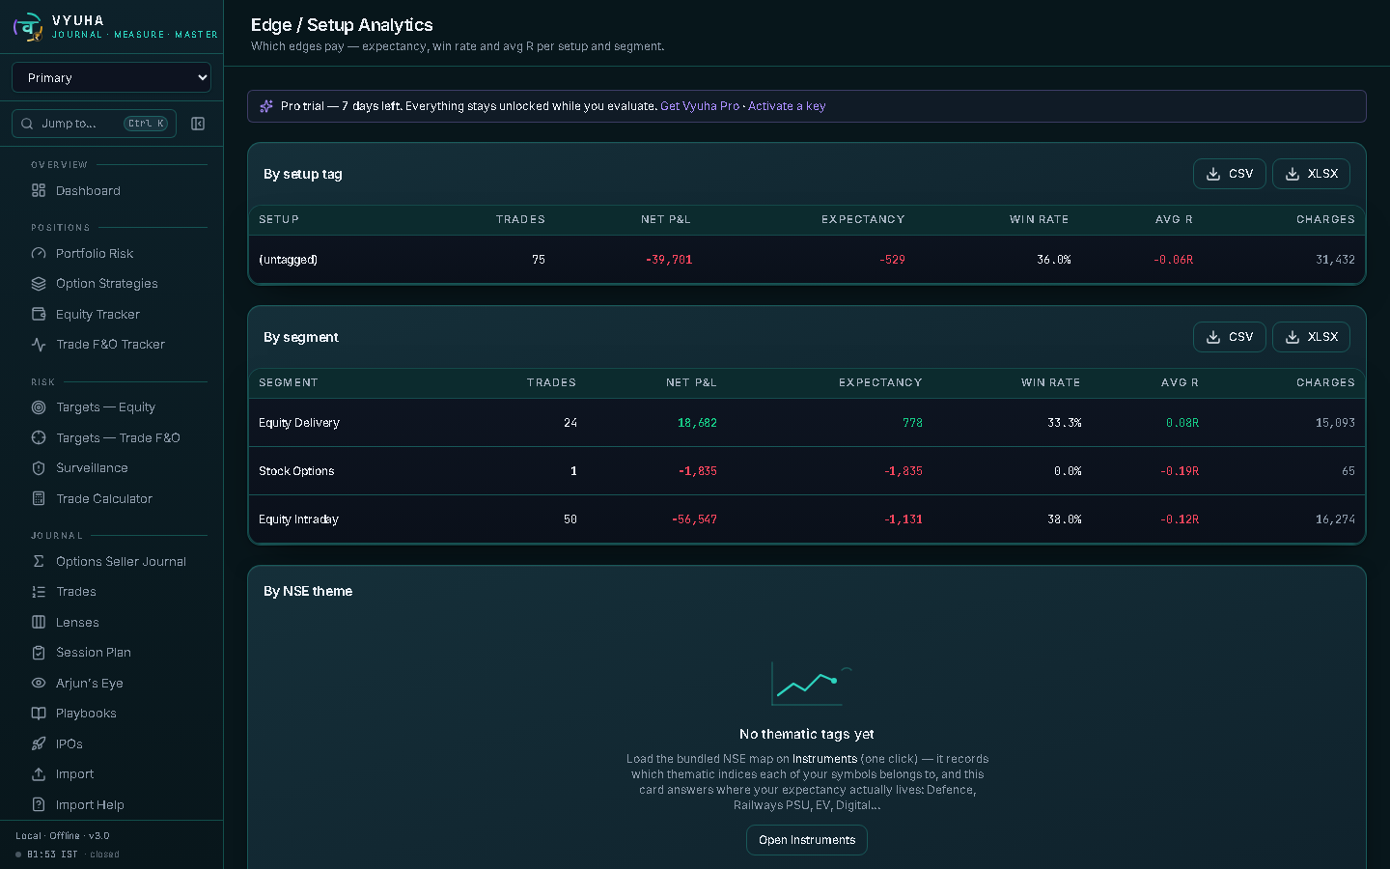Click the Equity Intraday segment row
Screen dimensions: 1390x869
pyautogui.click(x=807, y=519)
